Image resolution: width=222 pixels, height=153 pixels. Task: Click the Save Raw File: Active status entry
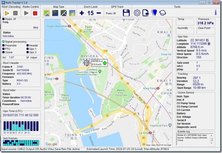click(x=67, y=149)
